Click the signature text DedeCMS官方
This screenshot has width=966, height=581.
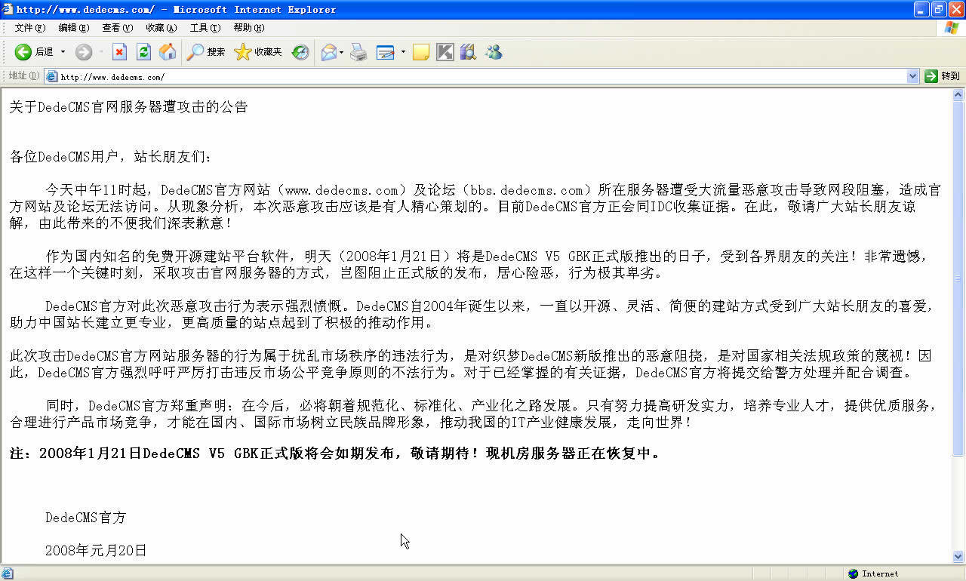[x=85, y=518]
